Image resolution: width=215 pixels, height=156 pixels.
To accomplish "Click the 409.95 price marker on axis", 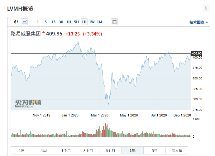I will coord(197,53).
